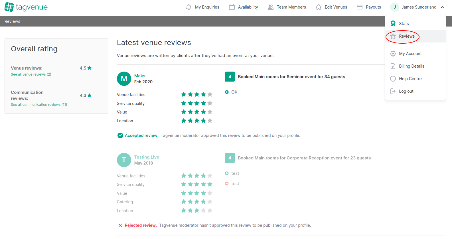Click Value stars in Maks review
This screenshot has height=239, width=452.
[x=197, y=112]
